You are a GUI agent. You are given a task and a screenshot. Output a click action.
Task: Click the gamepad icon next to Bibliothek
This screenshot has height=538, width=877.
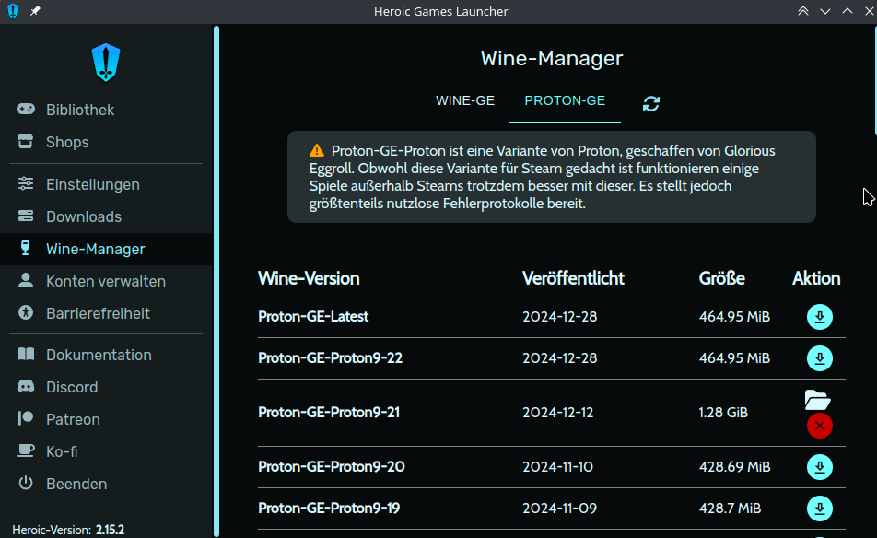click(26, 109)
